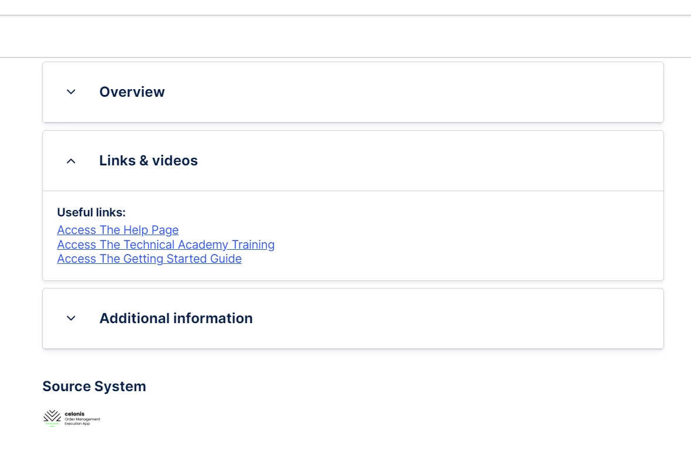
Task: Click the "celonis" brand name text
Action: point(75,414)
